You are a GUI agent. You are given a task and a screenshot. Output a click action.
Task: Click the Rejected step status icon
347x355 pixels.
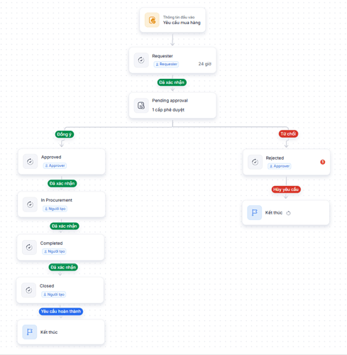pyautogui.click(x=255, y=162)
